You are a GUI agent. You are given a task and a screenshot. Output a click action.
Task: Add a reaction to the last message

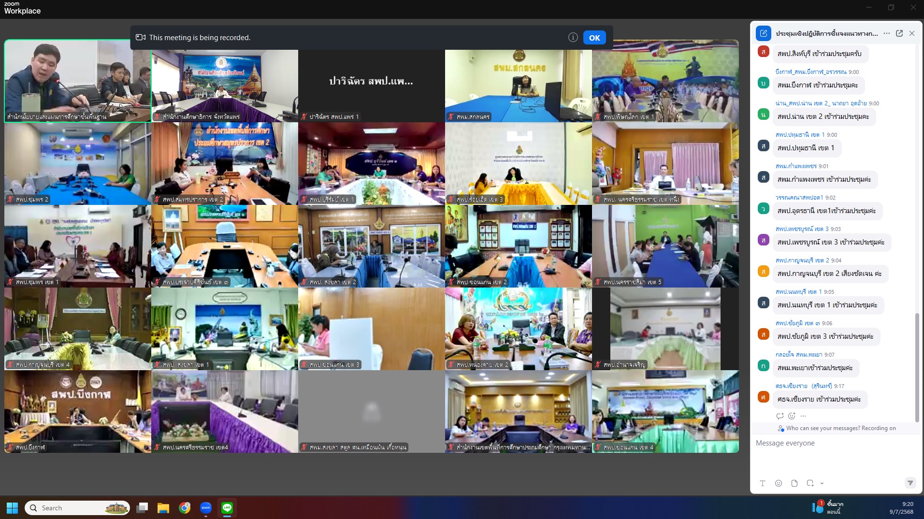(792, 416)
